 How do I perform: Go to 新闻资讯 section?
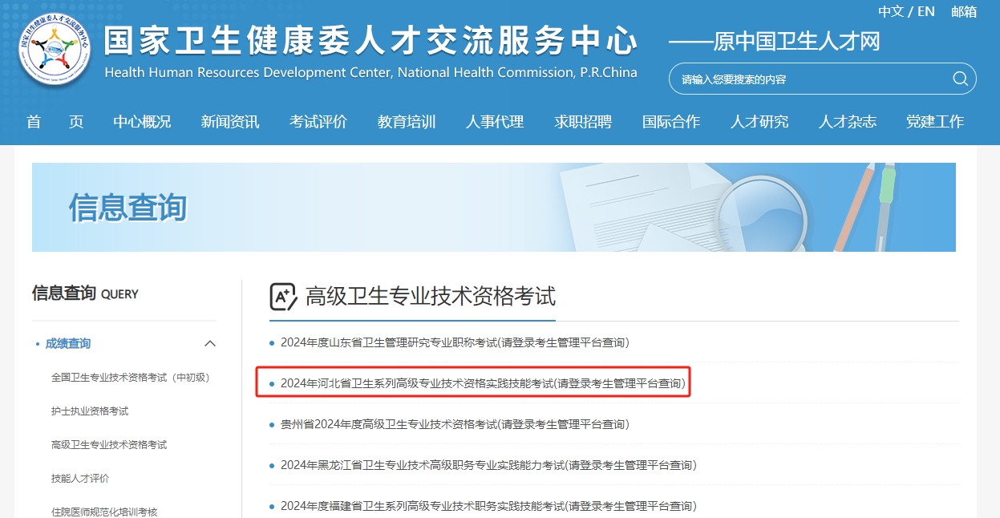pyautogui.click(x=230, y=122)
